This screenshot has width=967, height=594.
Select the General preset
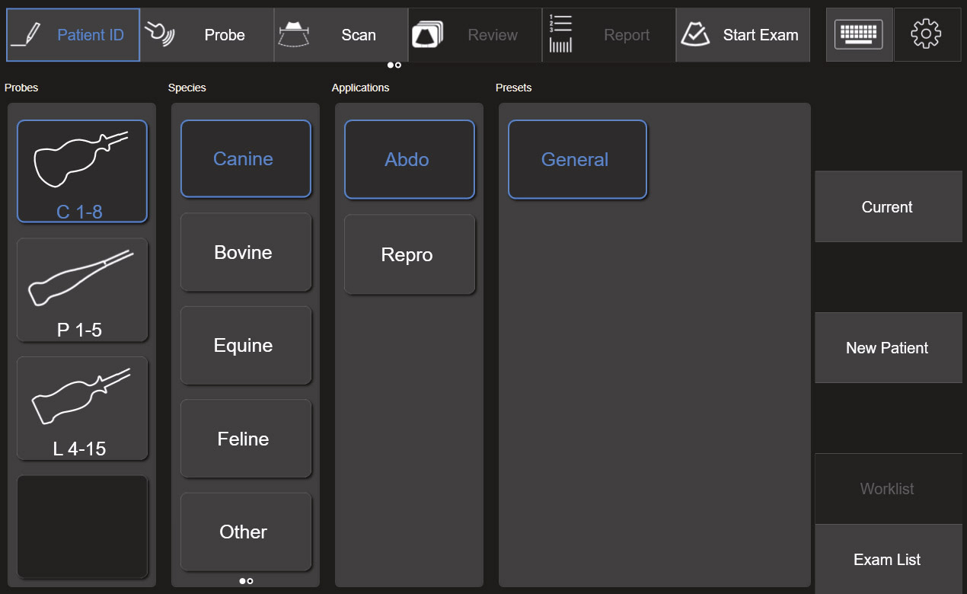click(577, 160)
